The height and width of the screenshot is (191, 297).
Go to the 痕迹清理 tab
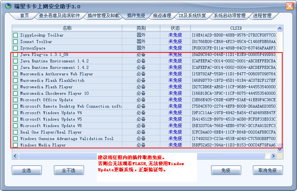[x=162, y=16]
